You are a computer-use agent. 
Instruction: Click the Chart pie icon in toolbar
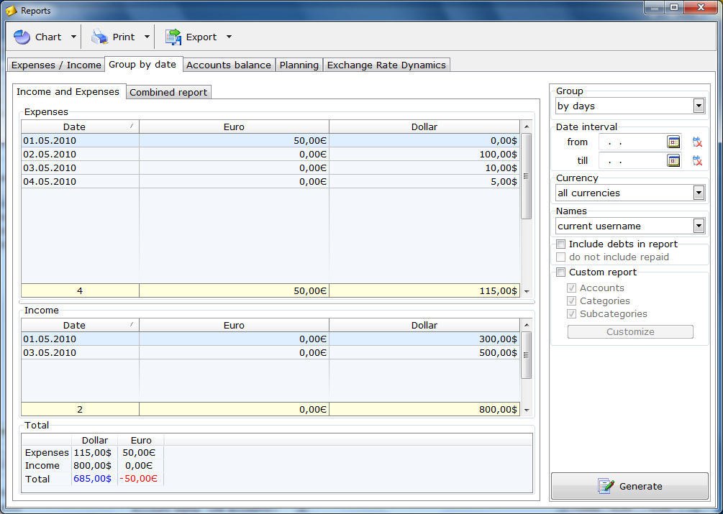22,37
